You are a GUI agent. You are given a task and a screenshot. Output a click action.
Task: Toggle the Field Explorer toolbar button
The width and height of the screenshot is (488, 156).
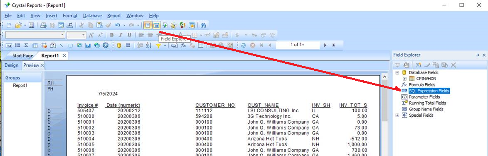tap(157, 25)
